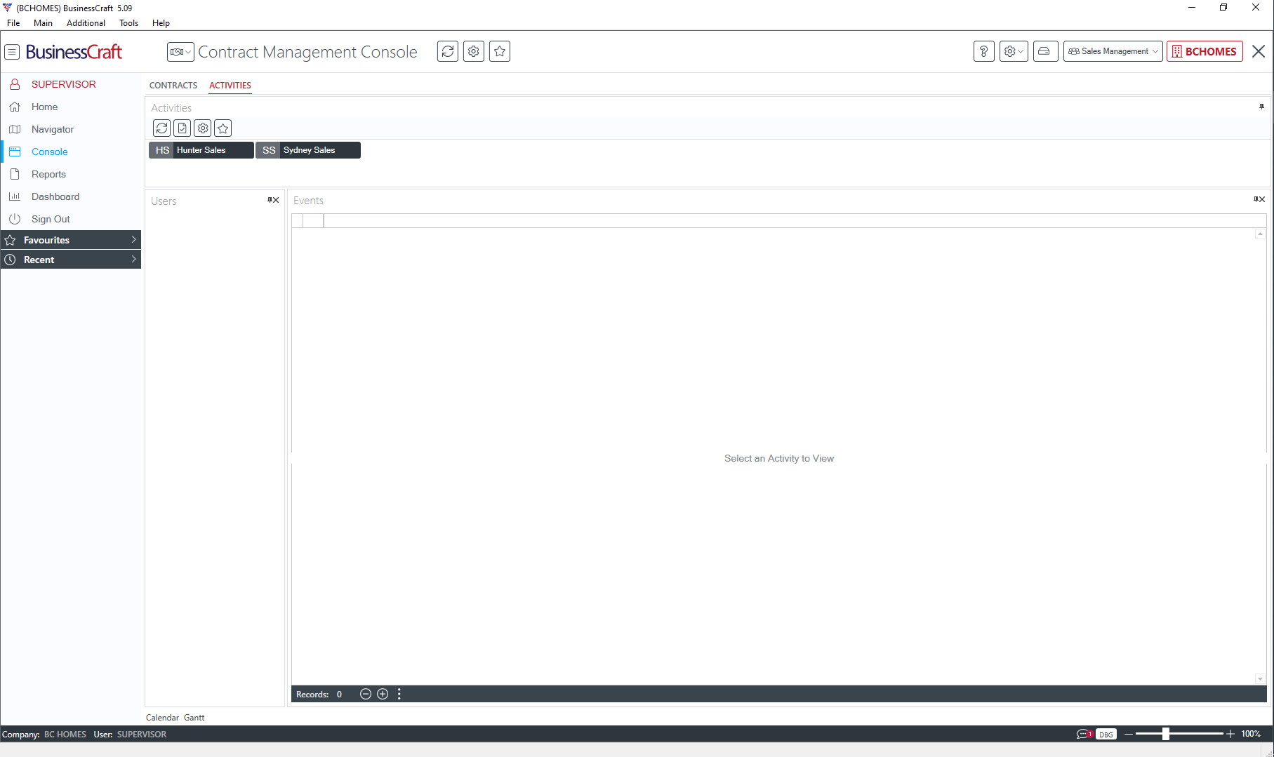Open the Activities panel settings gear

(x=203, y=128)
